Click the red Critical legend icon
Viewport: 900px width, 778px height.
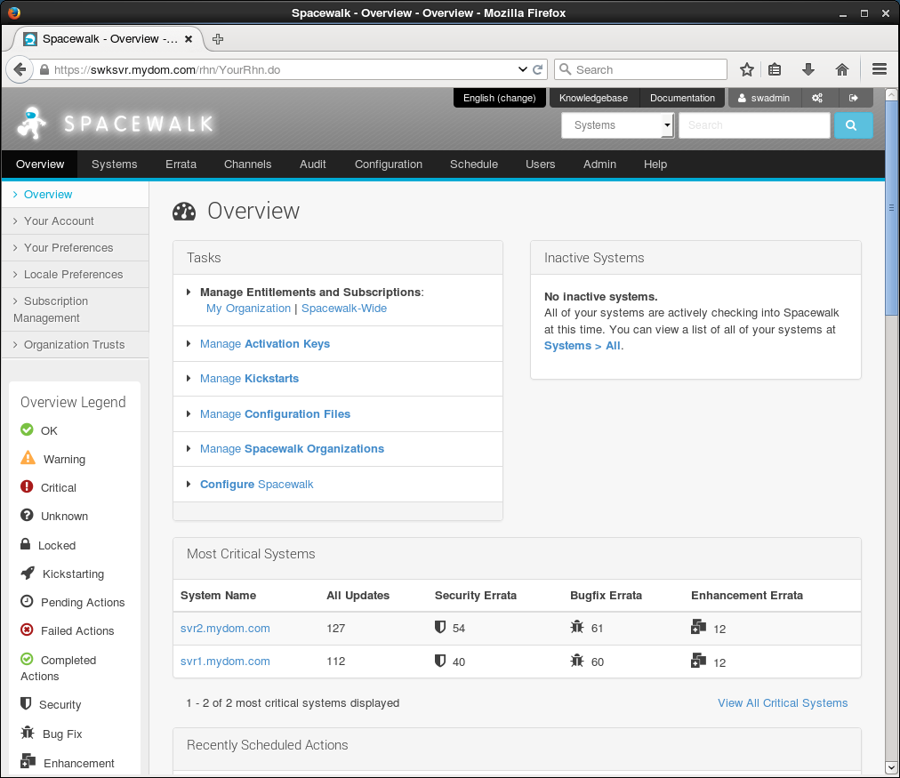[27, 486]
